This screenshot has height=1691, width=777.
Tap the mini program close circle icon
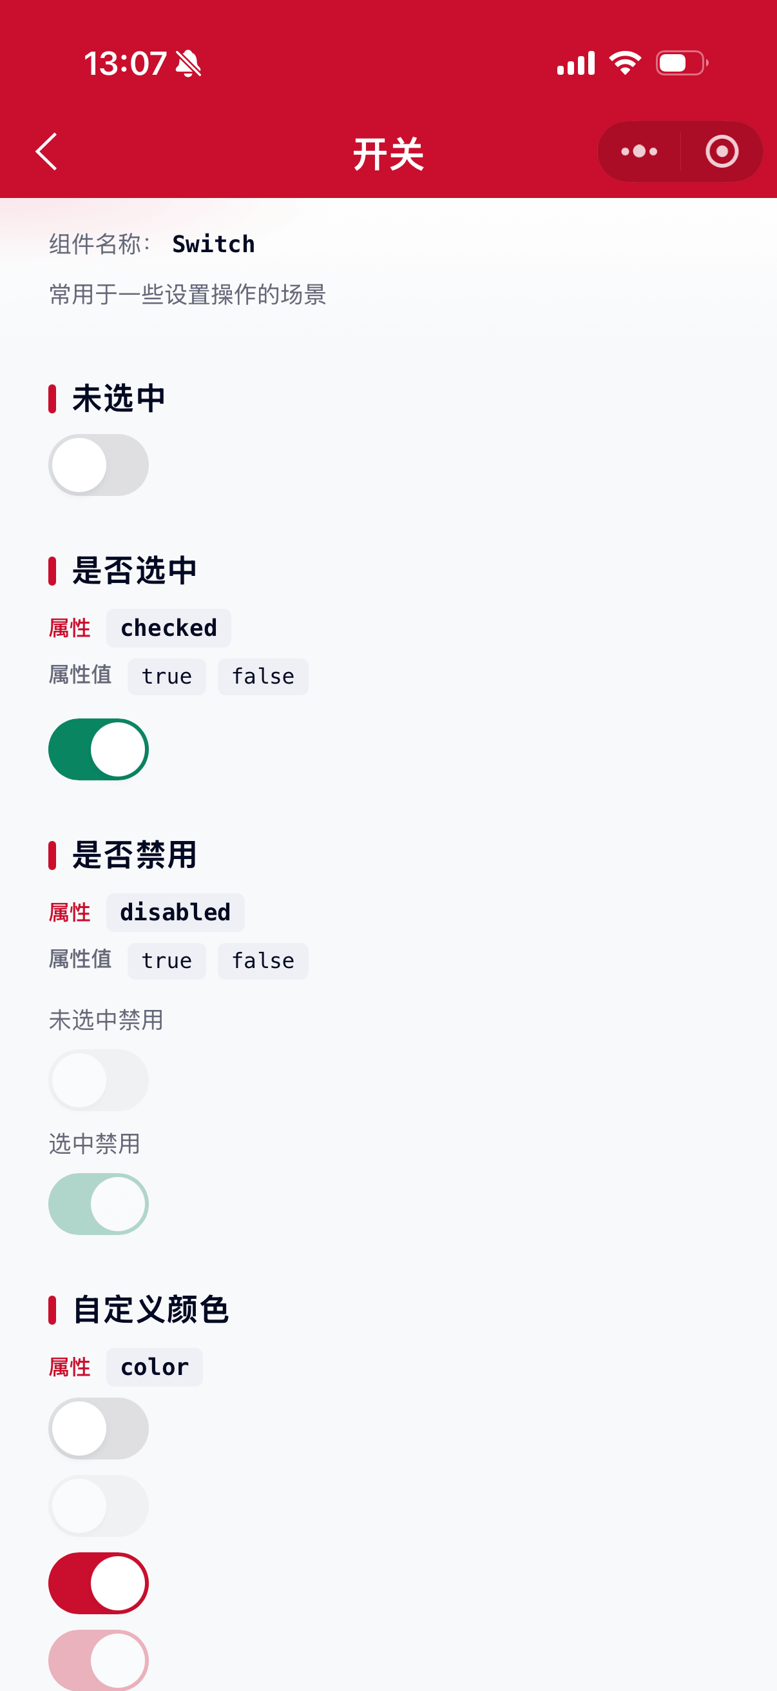pos(722,152)
